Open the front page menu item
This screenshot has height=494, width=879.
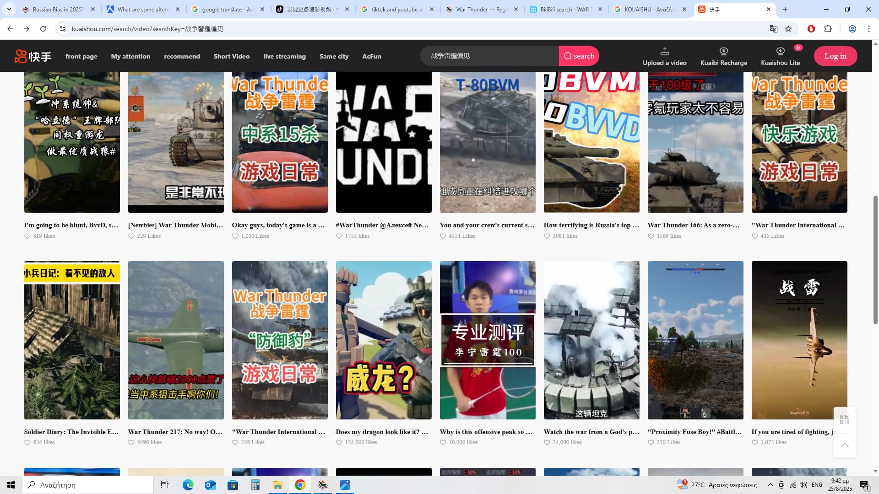click(81, 56)
